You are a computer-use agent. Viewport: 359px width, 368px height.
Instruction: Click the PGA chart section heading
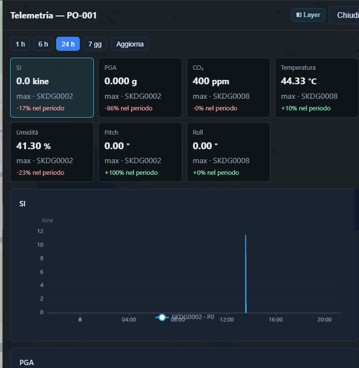pyautogui.click(x=27, y=363)
